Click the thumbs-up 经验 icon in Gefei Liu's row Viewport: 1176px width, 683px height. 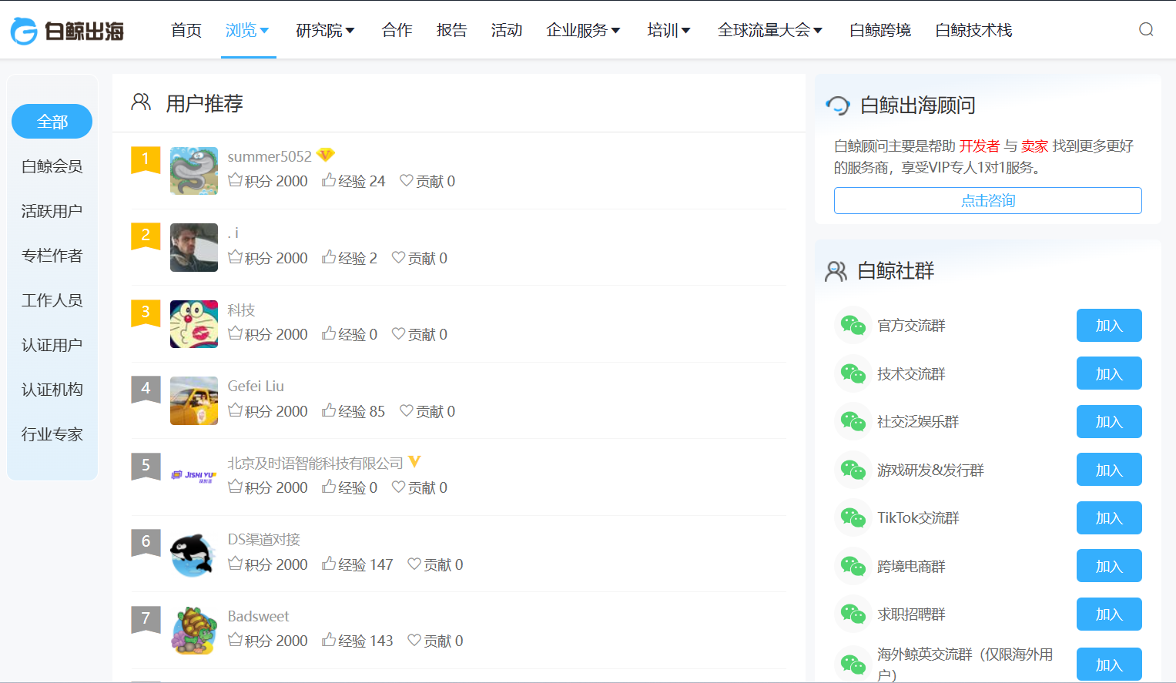coord(329,410)
